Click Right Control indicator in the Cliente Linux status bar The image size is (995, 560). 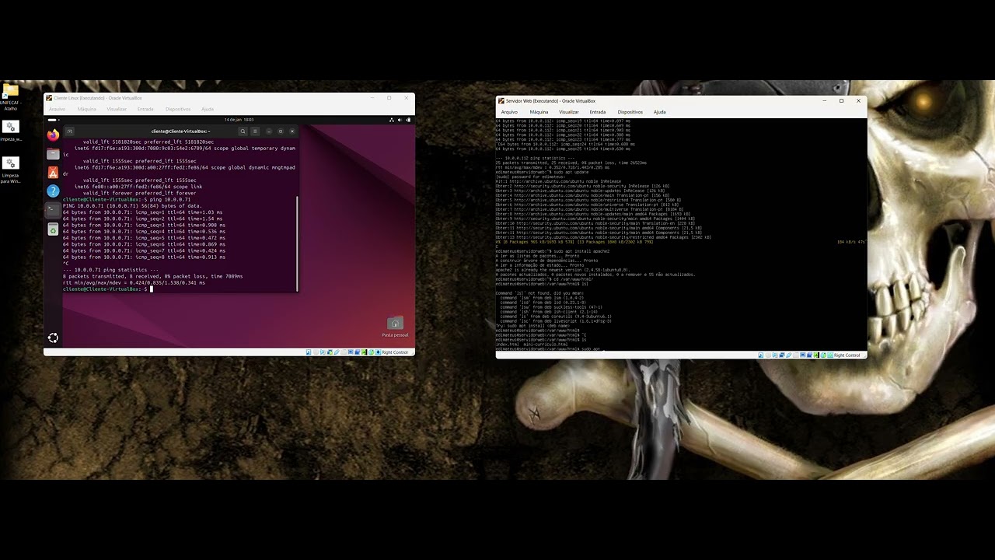(x=395, y=352)
